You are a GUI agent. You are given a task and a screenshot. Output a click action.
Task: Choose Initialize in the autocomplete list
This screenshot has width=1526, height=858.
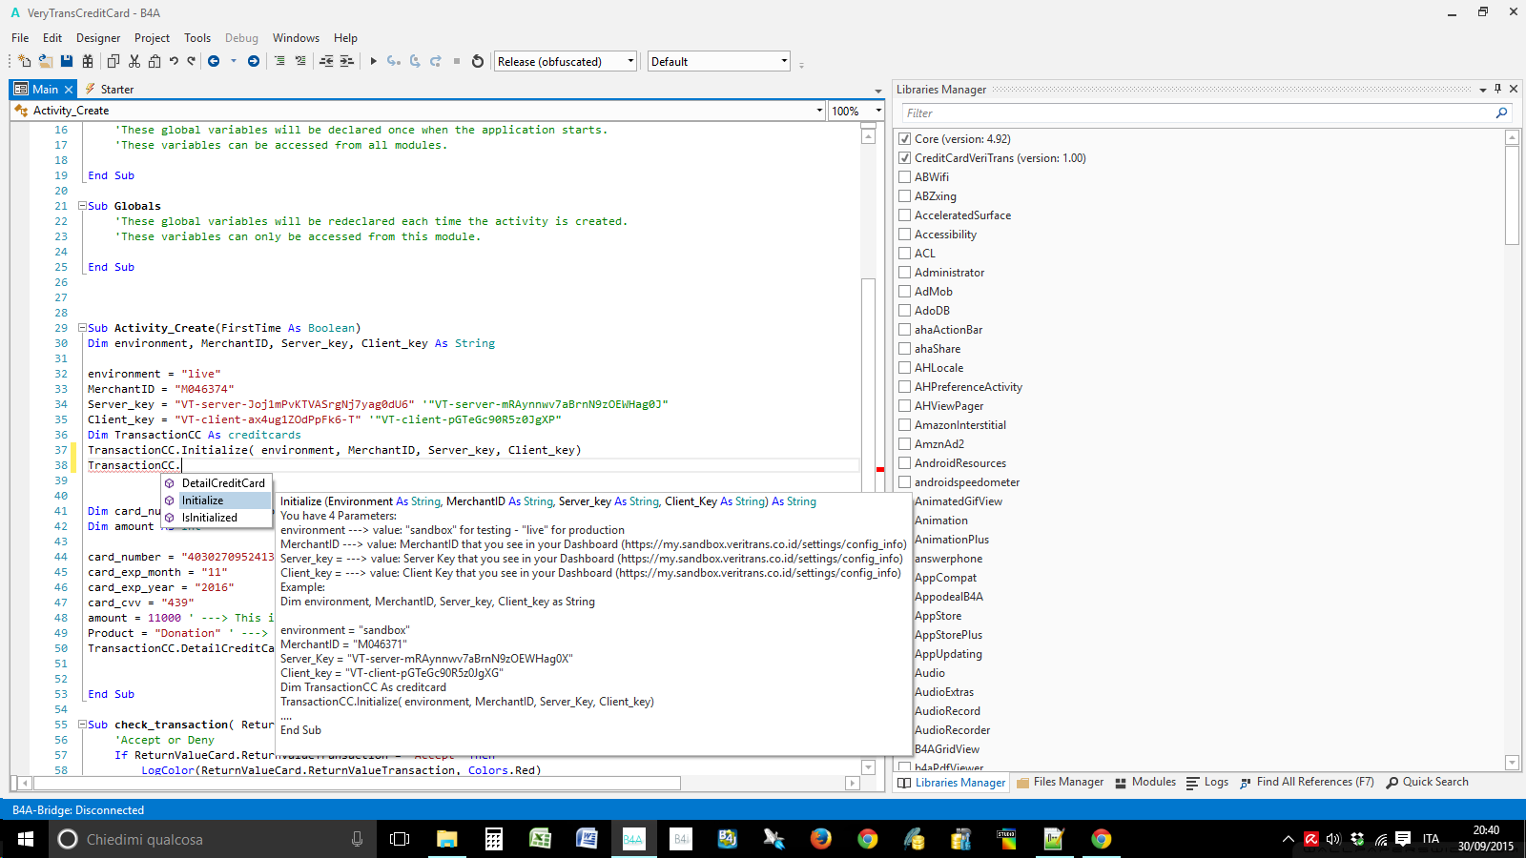217,500
